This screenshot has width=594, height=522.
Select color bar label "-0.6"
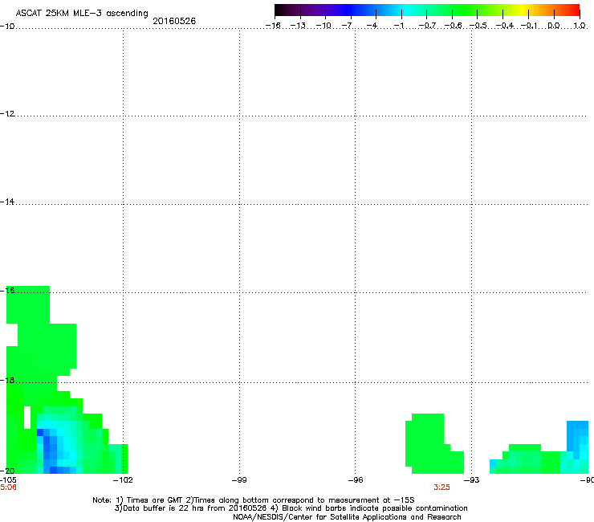(x=453, y=26)
